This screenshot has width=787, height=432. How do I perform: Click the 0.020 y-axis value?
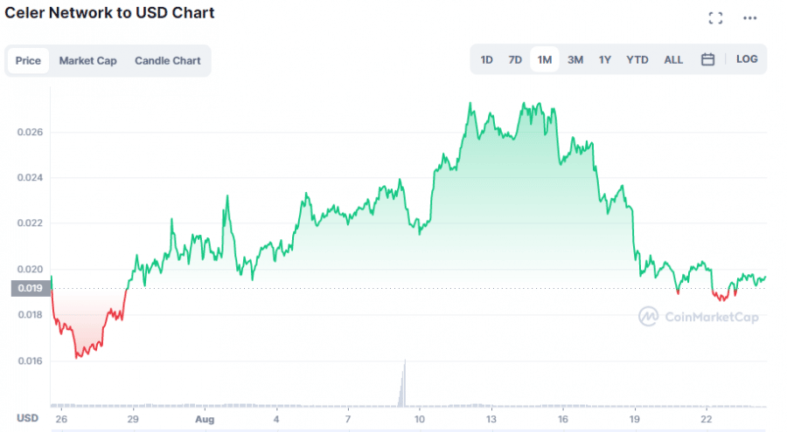coord(30,269)
